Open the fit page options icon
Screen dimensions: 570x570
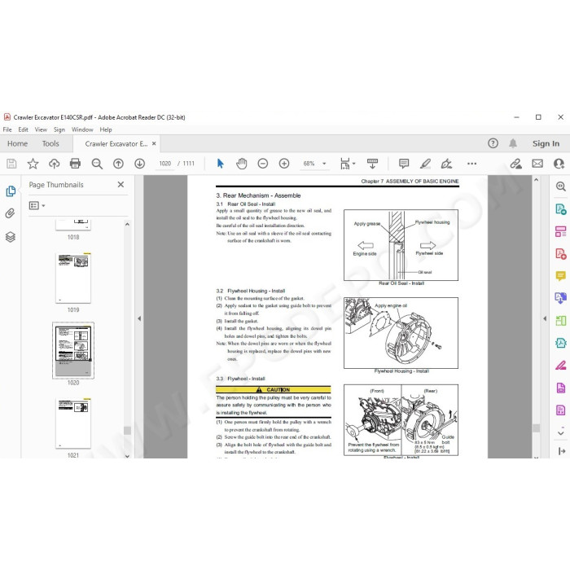[345, 164]
